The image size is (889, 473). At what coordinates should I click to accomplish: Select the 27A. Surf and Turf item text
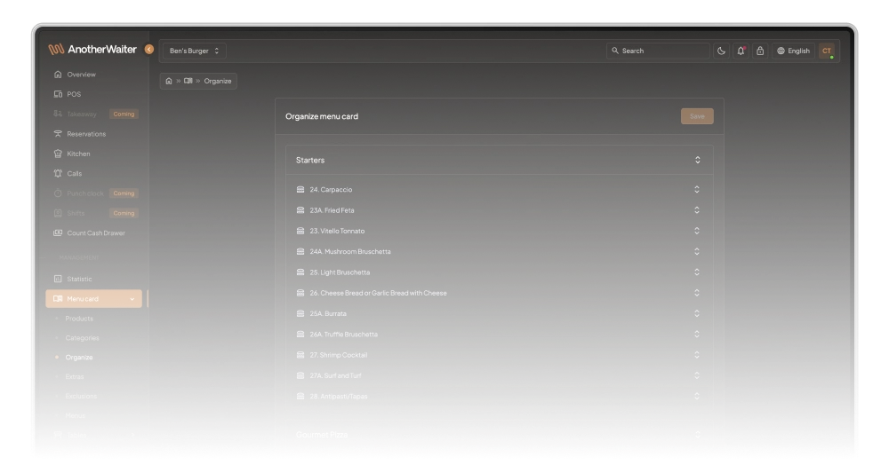pos(336,375)
